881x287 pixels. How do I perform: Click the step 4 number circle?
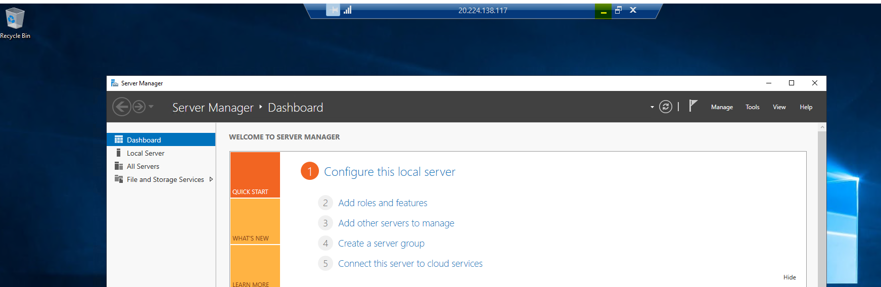326,243
